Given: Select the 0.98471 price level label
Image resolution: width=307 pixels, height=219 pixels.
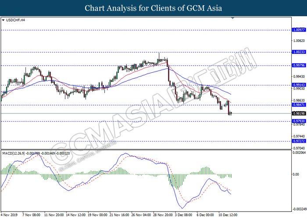Looking at the screenshot, I should (x=299, y=105).
